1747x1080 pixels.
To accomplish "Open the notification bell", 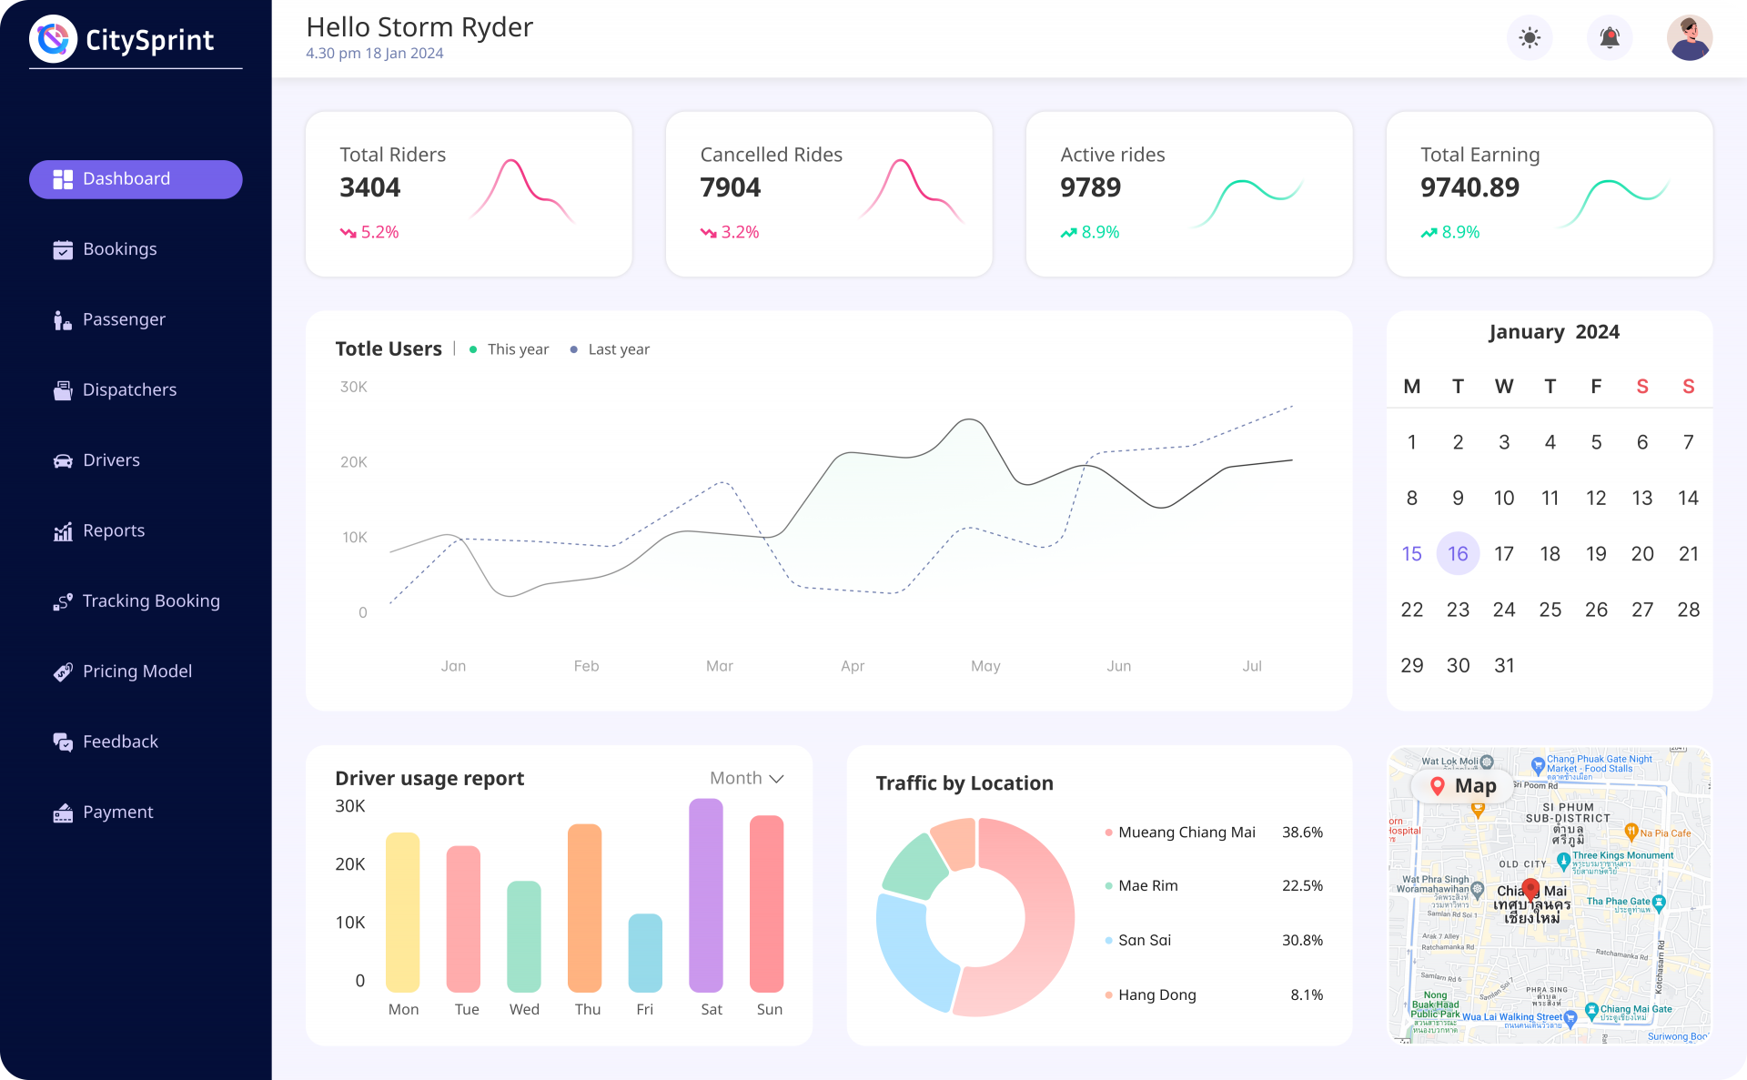I will click(1610, 38).
